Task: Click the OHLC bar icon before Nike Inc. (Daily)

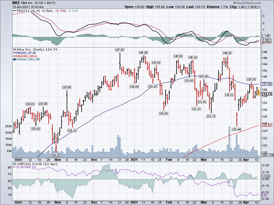Action: point(15,49)
